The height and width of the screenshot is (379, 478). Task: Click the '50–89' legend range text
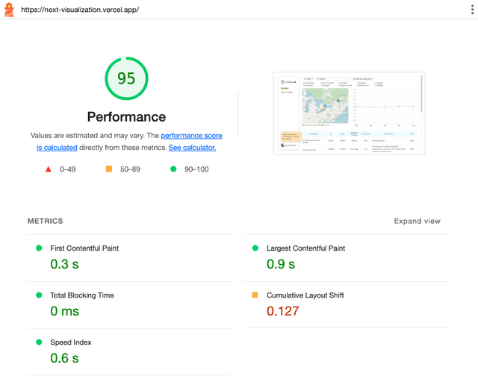point(130,169)
